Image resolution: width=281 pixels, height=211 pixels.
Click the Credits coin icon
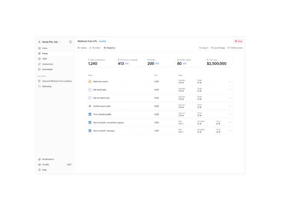click(40, 165)
